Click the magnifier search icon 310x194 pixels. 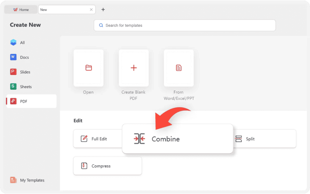click(x=101, y=25)
